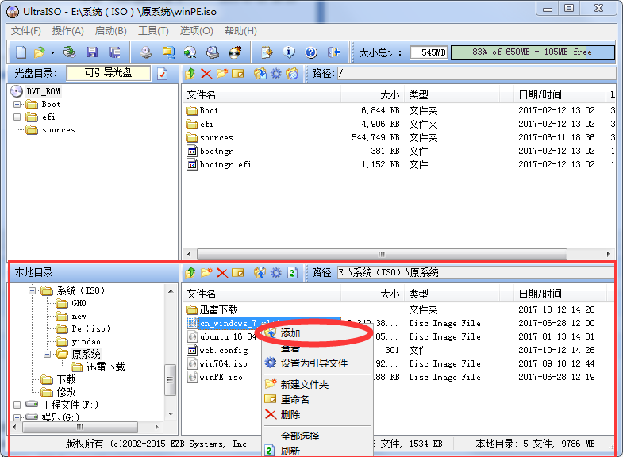This screenshot has width=623, height=457.
Task: Choose 设置为引导文件 in context menu
Action: pyautogui.click(x=317, y=363)
